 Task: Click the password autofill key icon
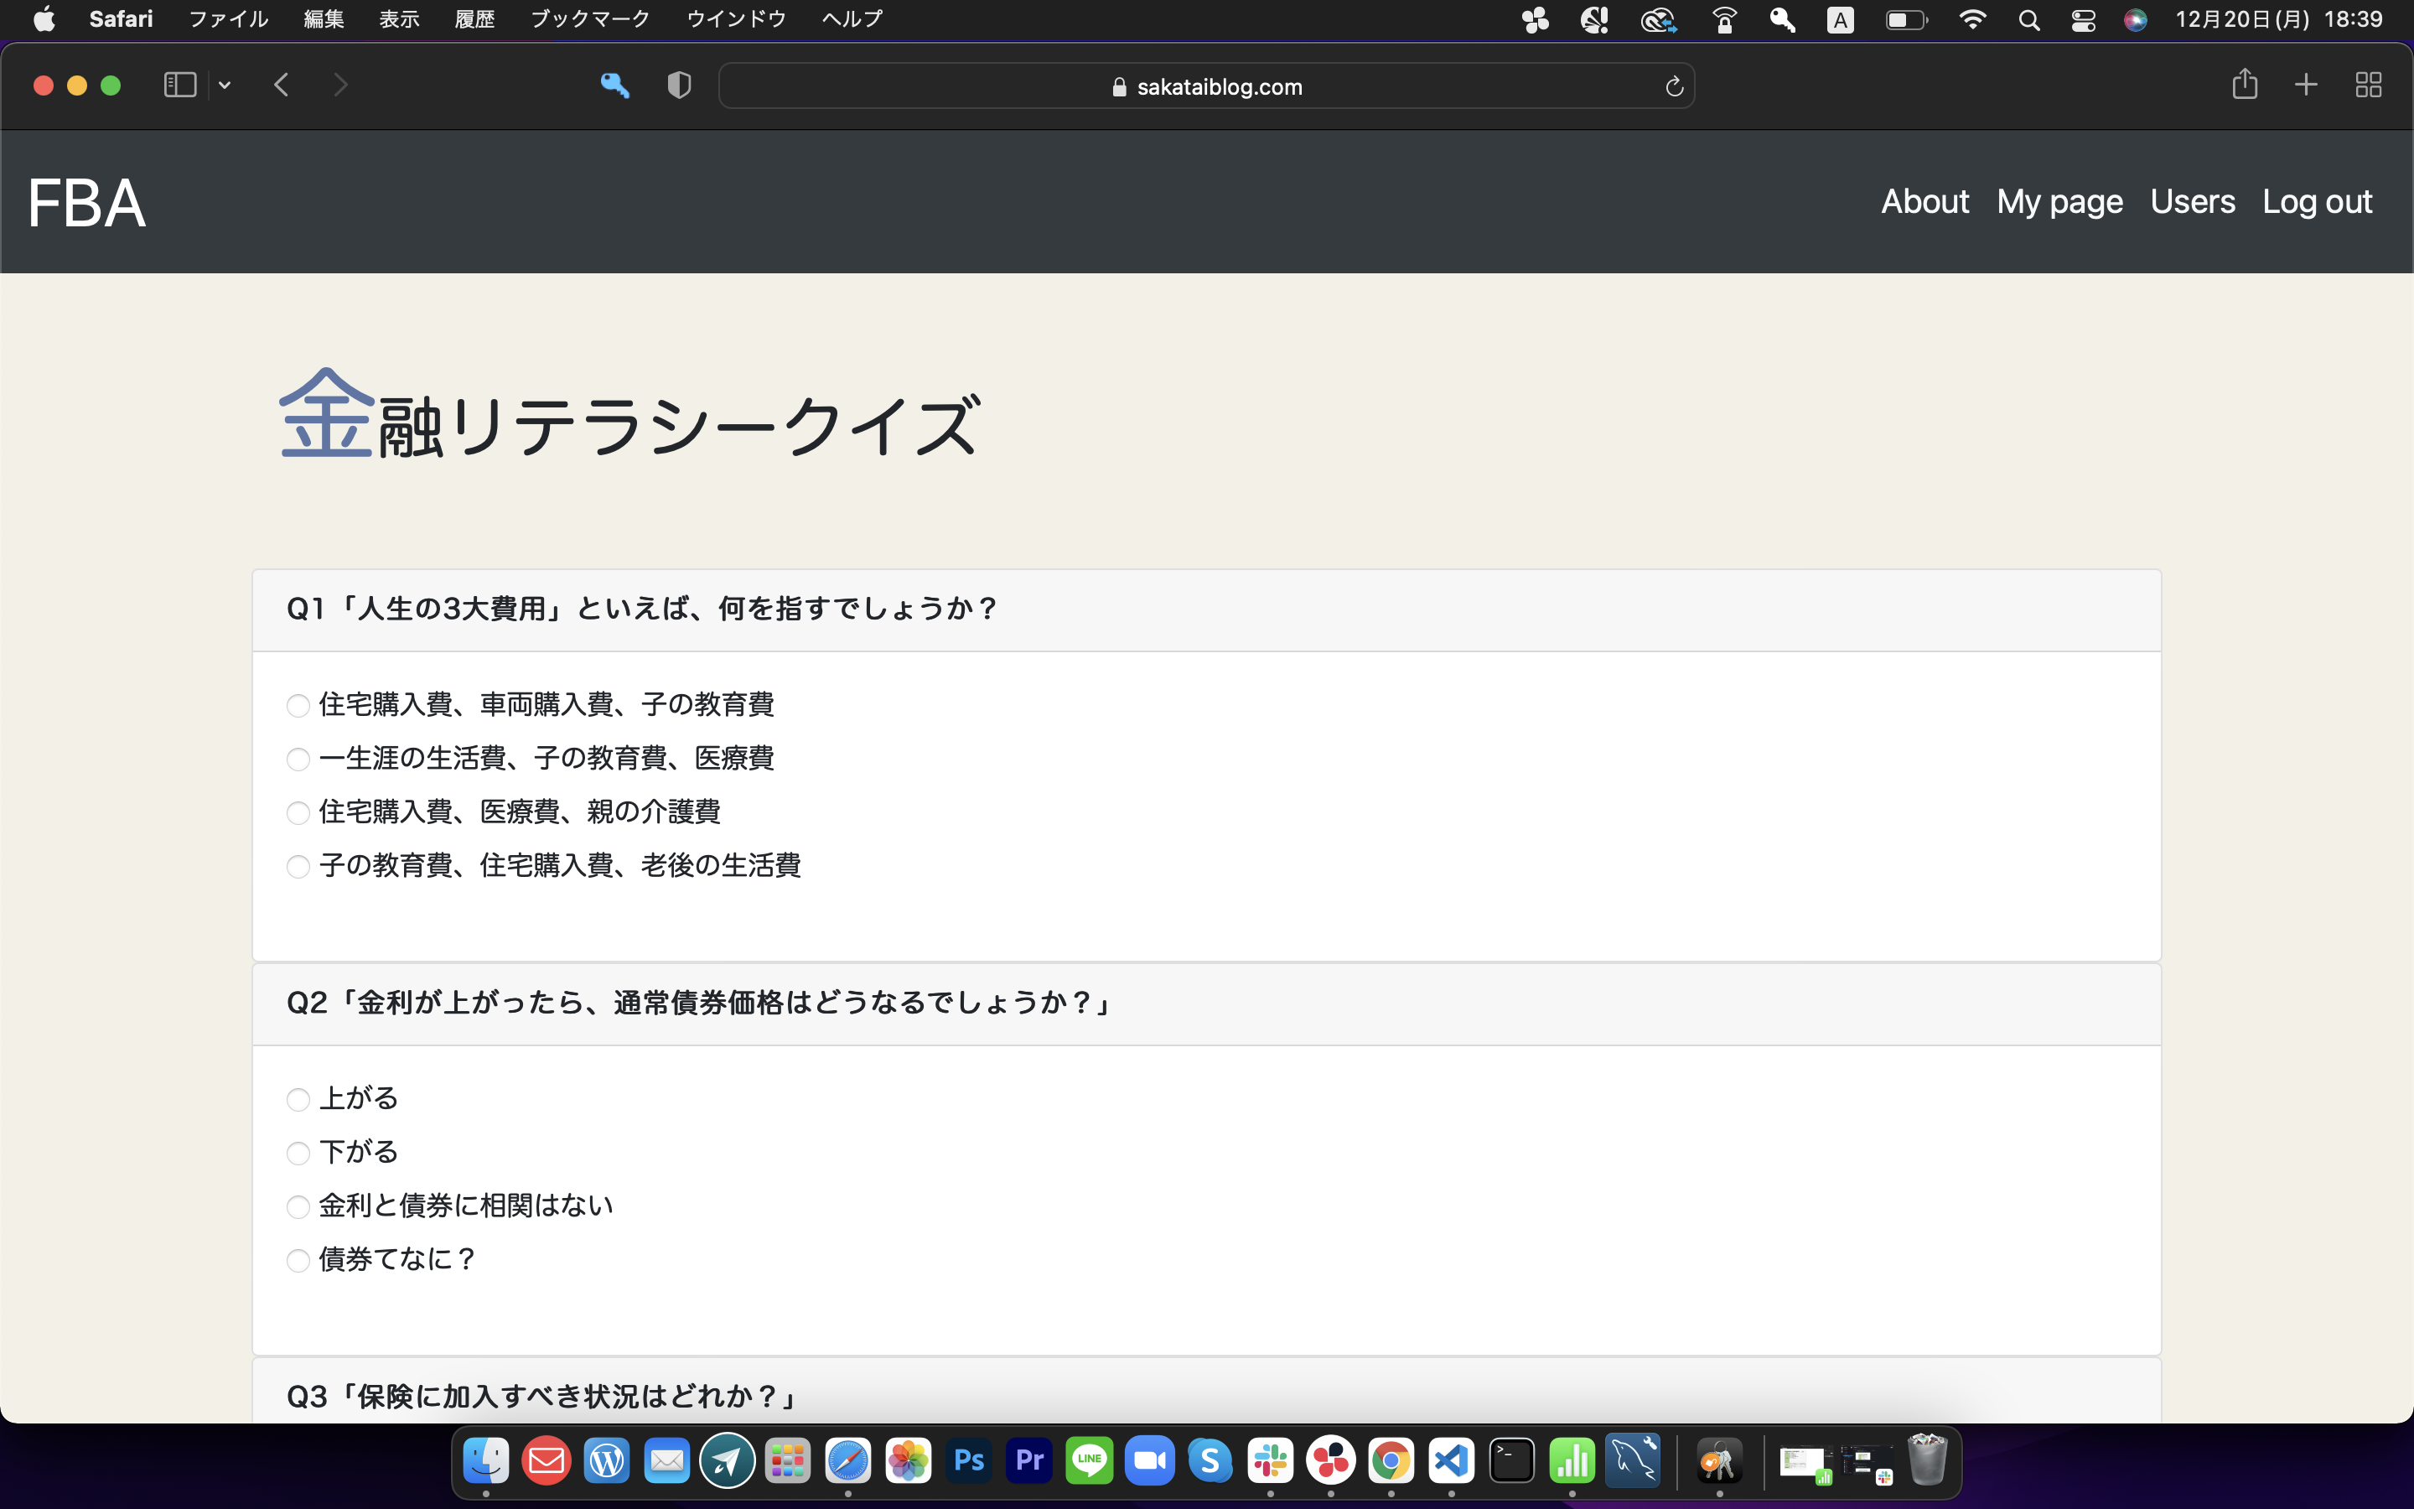(616, 86)
